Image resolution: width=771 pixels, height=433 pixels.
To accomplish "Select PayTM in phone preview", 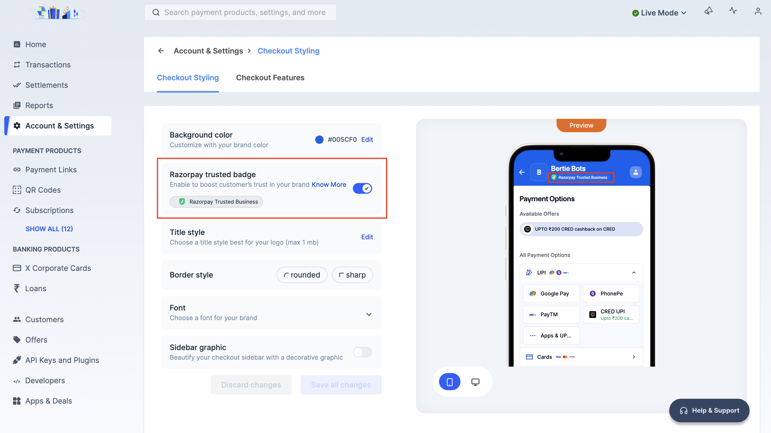I will click(551, 314).
